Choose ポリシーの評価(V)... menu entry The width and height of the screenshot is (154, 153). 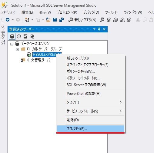[x=91, y=72]
